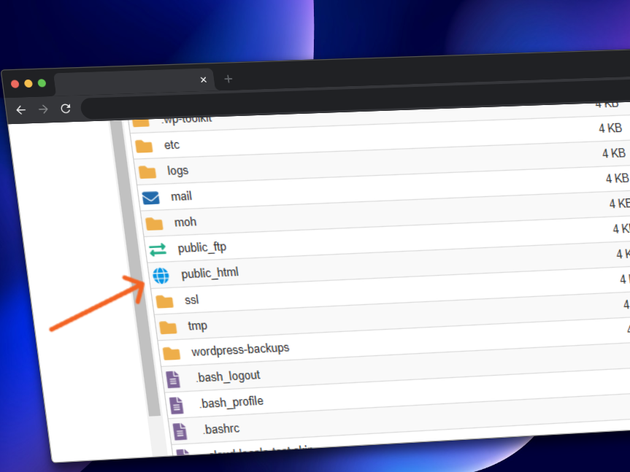Click the envelope icon next to mail
Viewport: 630px width, 472px height.
(x=150, y=198)
